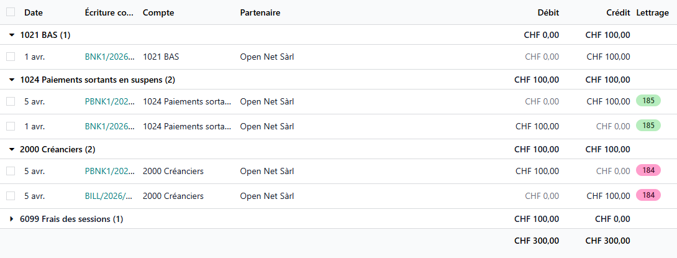
Task: Sort by the Partenaire column header
Action: click(x=260, y=12)
